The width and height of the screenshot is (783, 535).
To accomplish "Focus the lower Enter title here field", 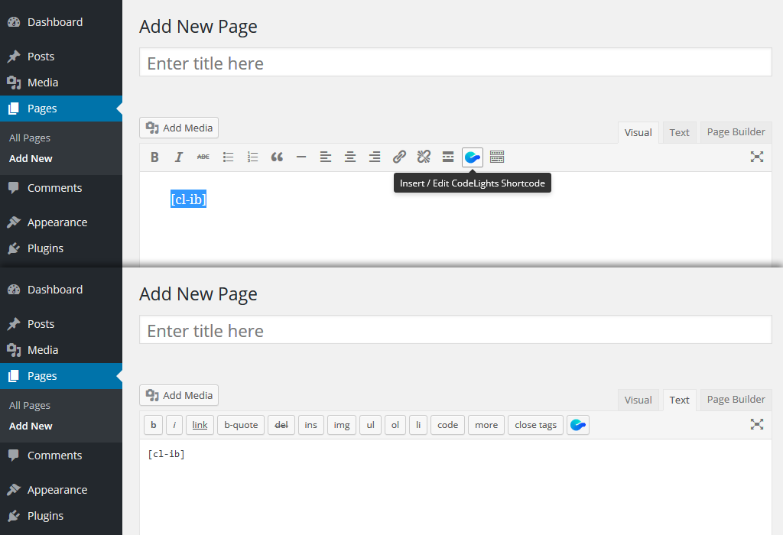I will tap(456, 330).
